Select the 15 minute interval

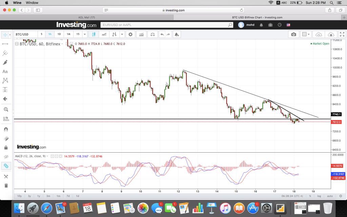(78, 34)
